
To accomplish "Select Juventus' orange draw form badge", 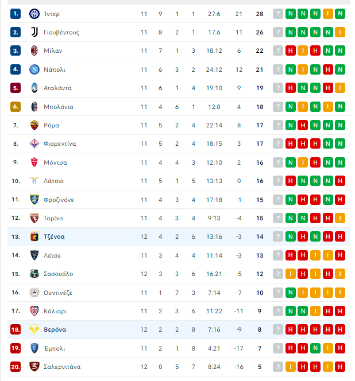I will tap(340, 32).
